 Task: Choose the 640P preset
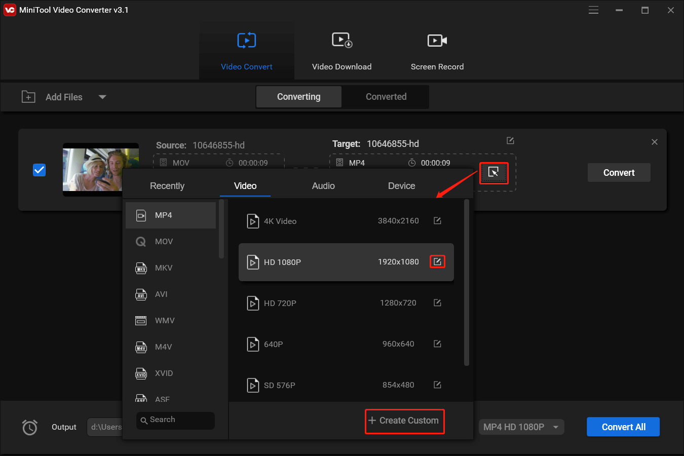(x=346, y=344)
